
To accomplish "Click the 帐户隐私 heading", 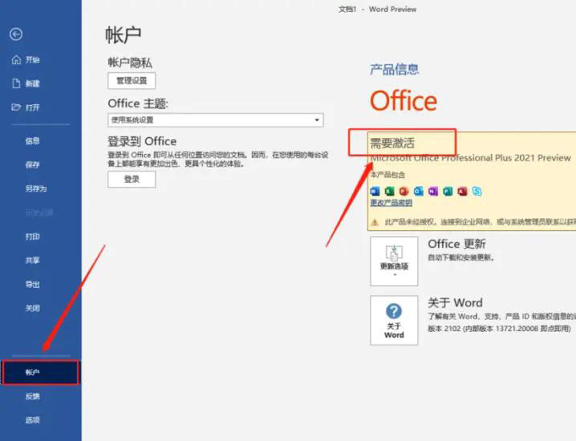I will (130, 63).
